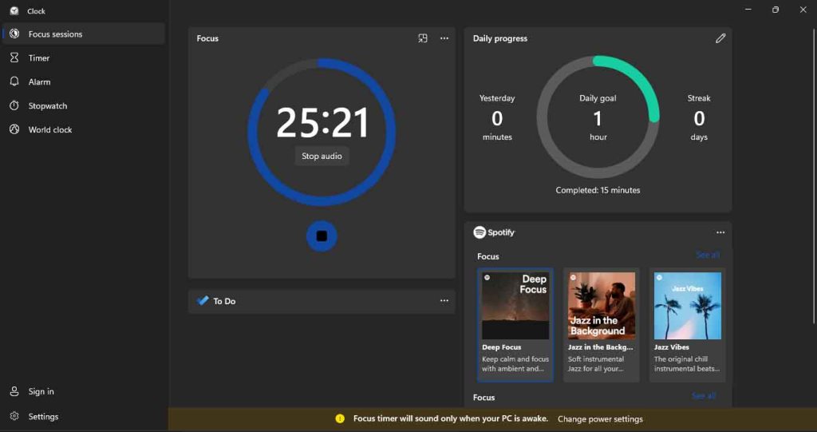
Task: Restore down the Clock window
Action: pyautogui.click(x=776, y=10)
